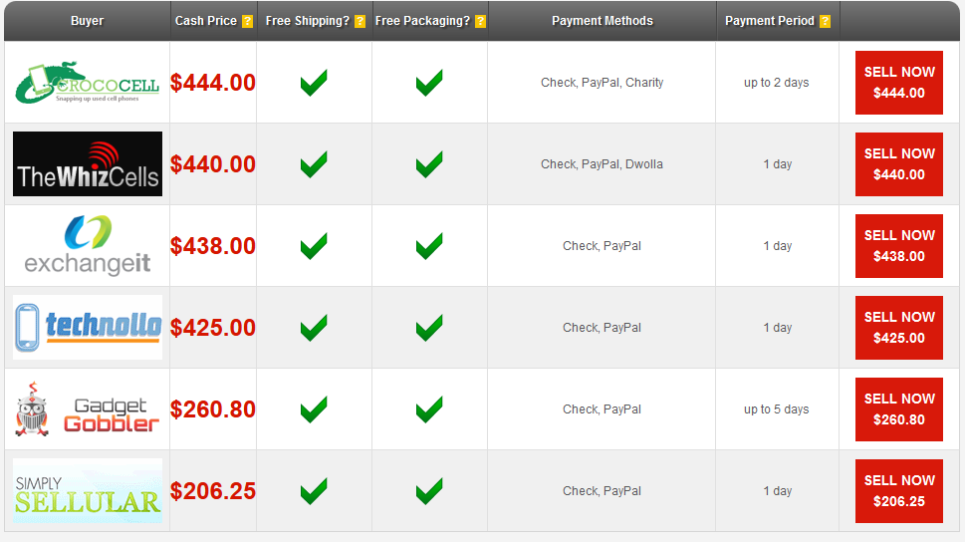The height and width of the screenshot is (542, 965).
Task: Click 'Check, PayPal, Charity' payment methods text
Action: tap(602, 83)
